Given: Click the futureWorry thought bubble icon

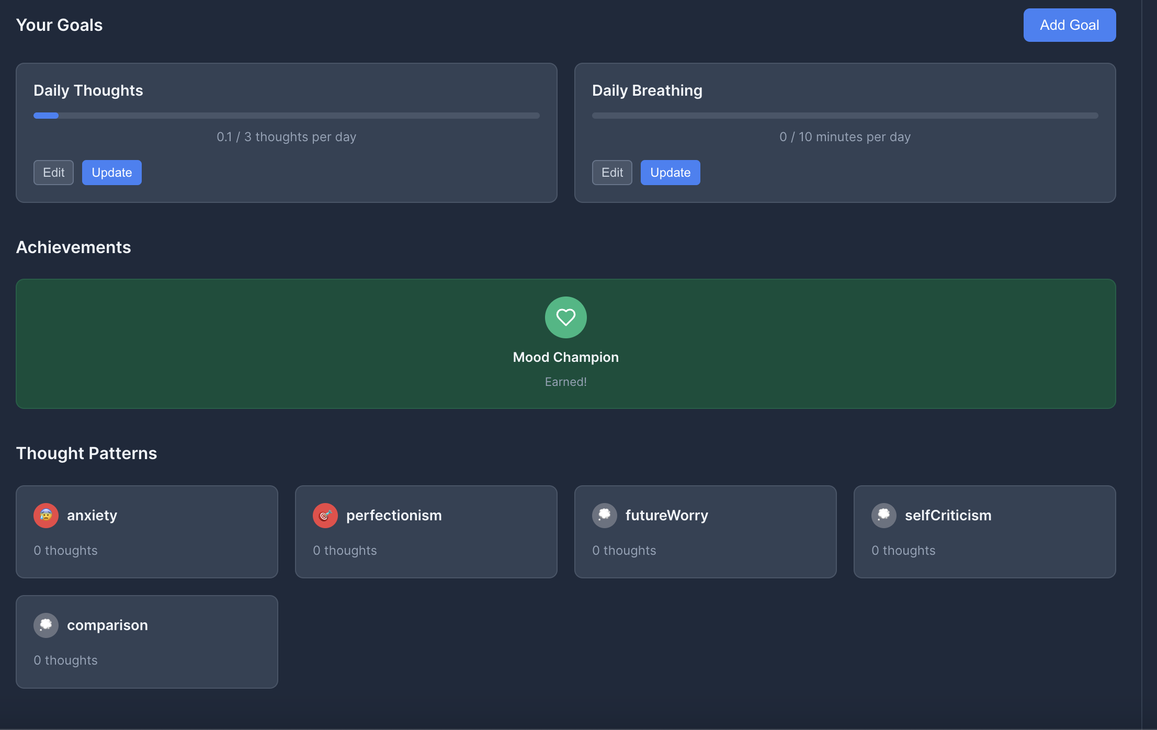Looking at the screenshot, I should [605, 516].
